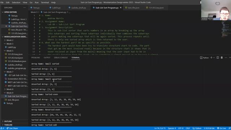Switch to the Debug Console tab
The width and height of the screenshot is (231, 130).
pos(61,58)
